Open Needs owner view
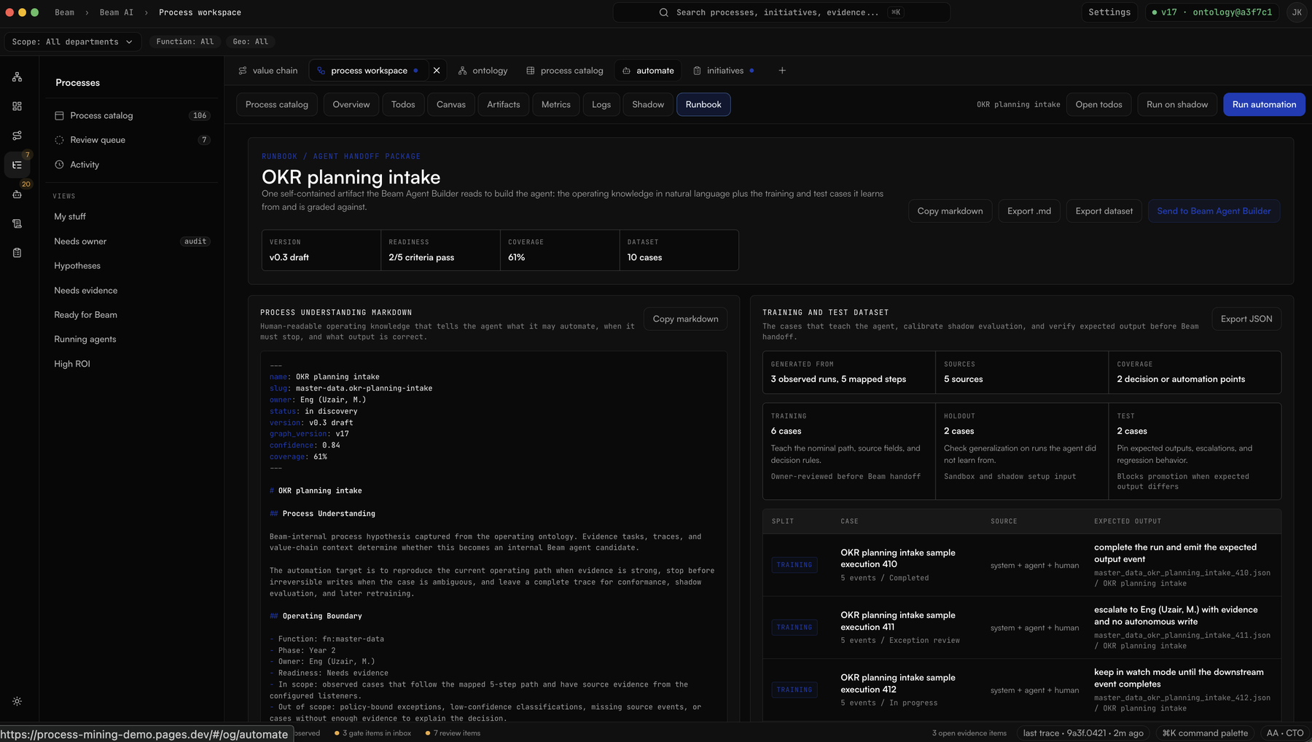Viewport: 1312px width, 742px height. click(x=132, y=241)
